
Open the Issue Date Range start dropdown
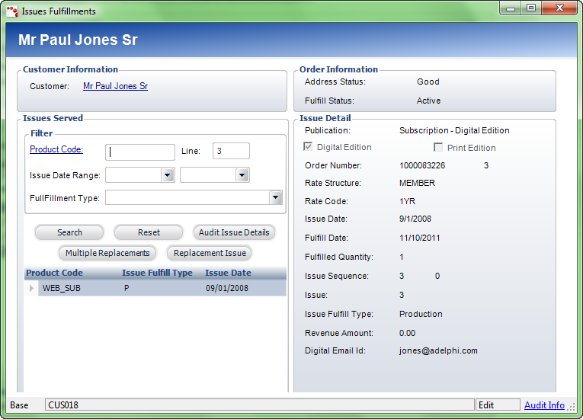point(168,175)
